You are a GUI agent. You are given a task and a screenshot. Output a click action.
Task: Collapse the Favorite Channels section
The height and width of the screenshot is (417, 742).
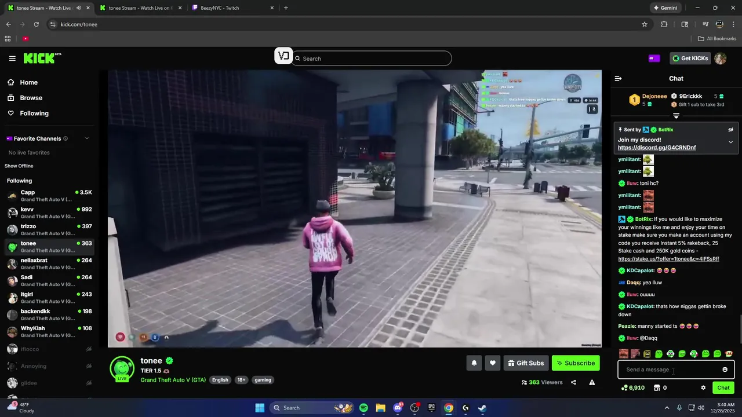click(x=87, y=138)
